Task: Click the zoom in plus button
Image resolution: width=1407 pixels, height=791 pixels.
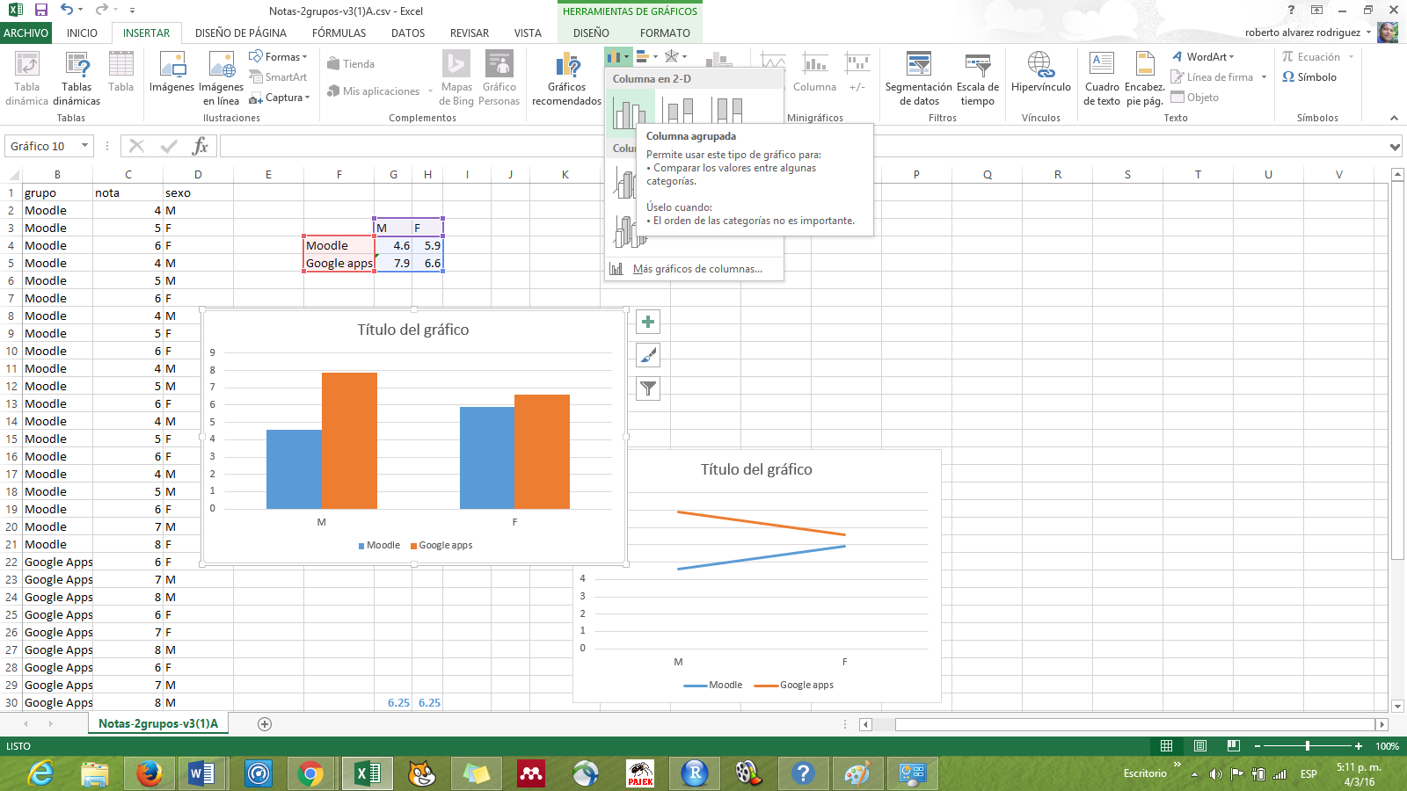Action: pyautogui.click(x=1359, y=745)
